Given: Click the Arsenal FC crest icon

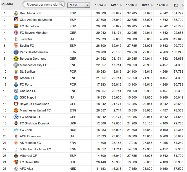Looking at the screenshot, I should click(16, 78).
